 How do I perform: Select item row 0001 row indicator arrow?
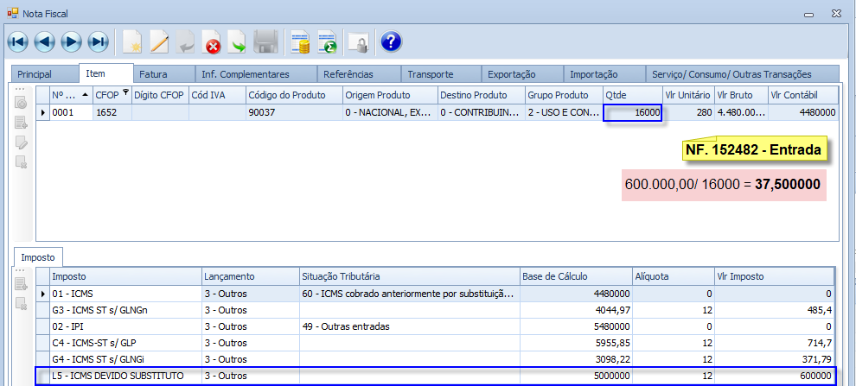43,113
